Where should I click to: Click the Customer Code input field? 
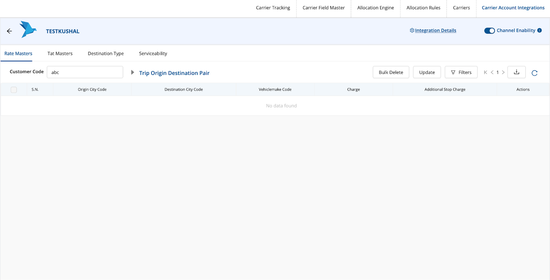pyautogui.click(x=85, y=72)
